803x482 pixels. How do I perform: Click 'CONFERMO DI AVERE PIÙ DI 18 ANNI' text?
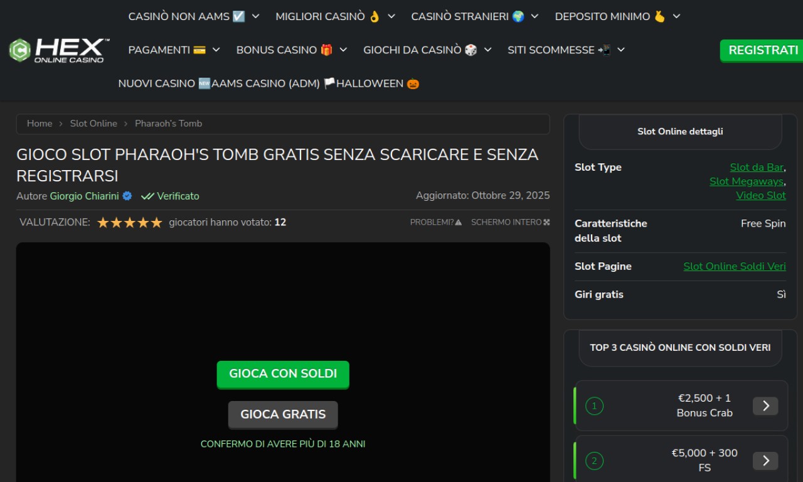point(283,444)
